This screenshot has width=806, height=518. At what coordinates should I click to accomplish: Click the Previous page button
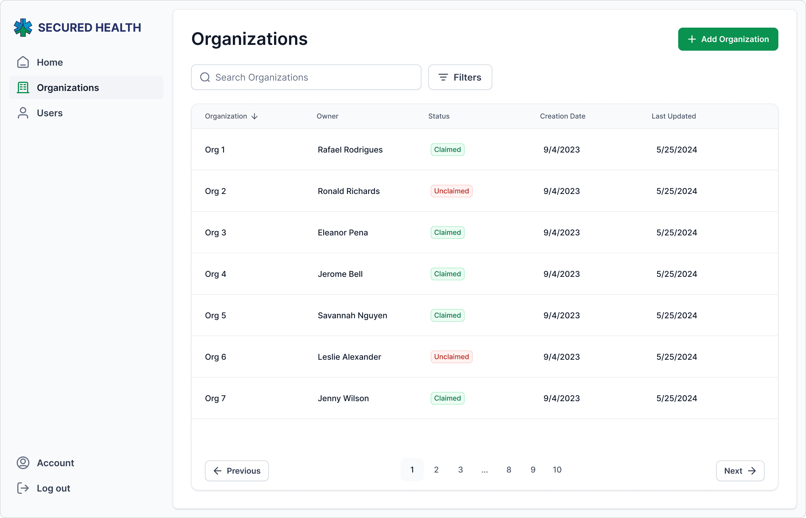click(237, 471)
